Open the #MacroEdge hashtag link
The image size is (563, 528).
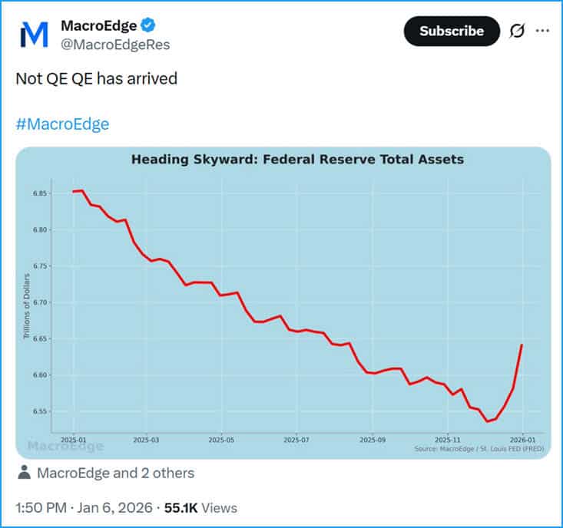(x=62, y=124)
